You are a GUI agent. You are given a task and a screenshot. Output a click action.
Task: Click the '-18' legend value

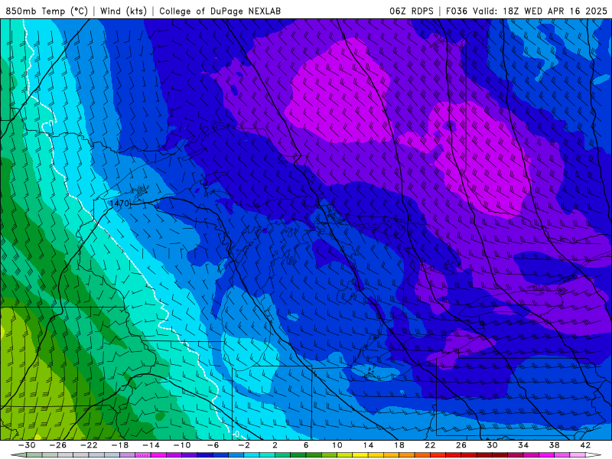click(120, 445)
